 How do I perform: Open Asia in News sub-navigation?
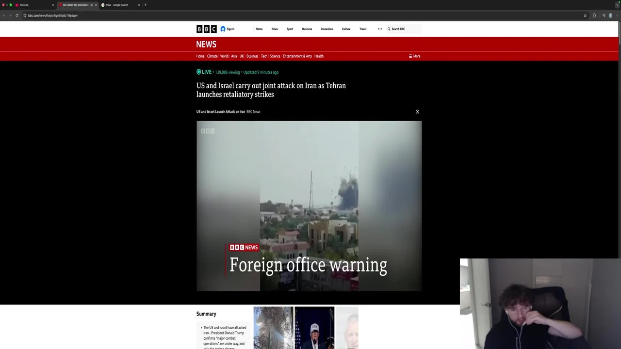coord(234,56)
